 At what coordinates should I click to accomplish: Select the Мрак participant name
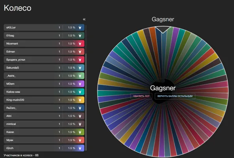click(x=10, y=140)
